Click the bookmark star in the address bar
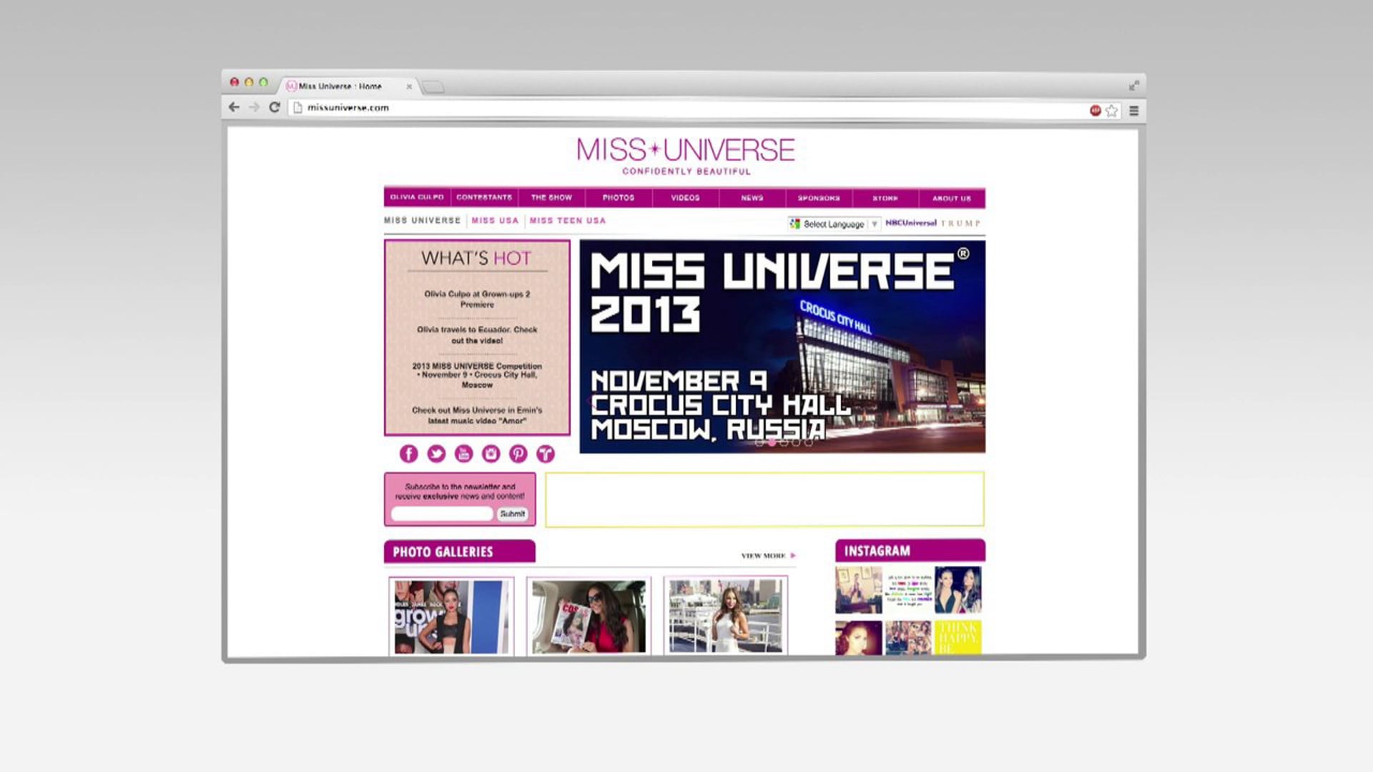1373x772 pixels. coord(1111,109)
